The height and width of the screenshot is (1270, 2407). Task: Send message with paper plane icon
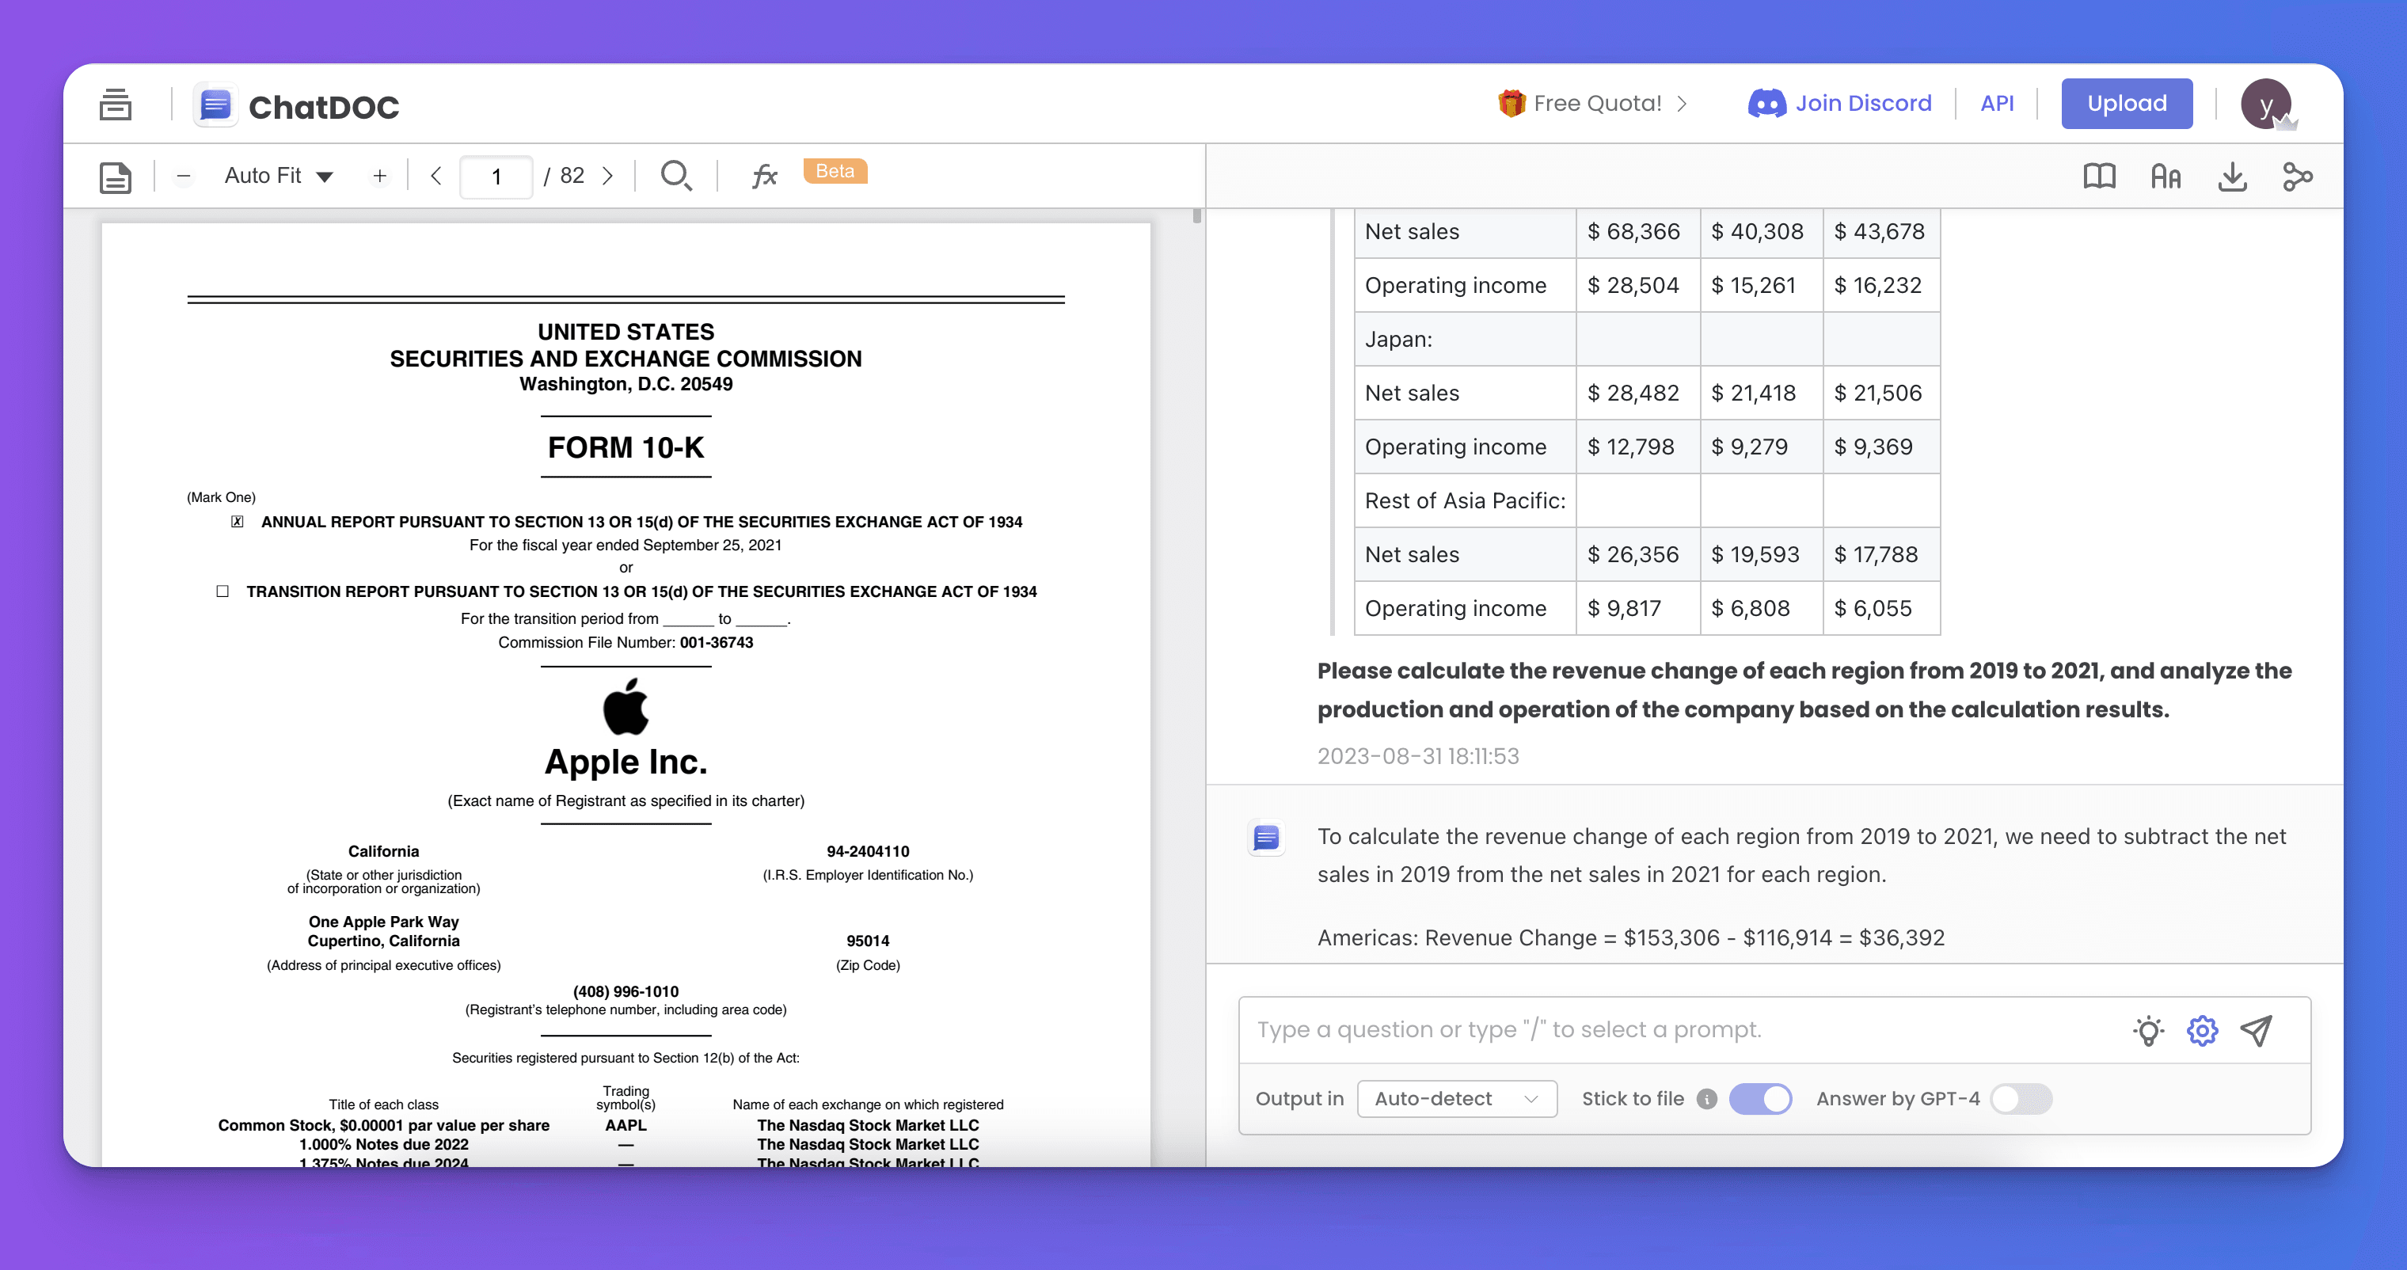coord(2256,1030)
